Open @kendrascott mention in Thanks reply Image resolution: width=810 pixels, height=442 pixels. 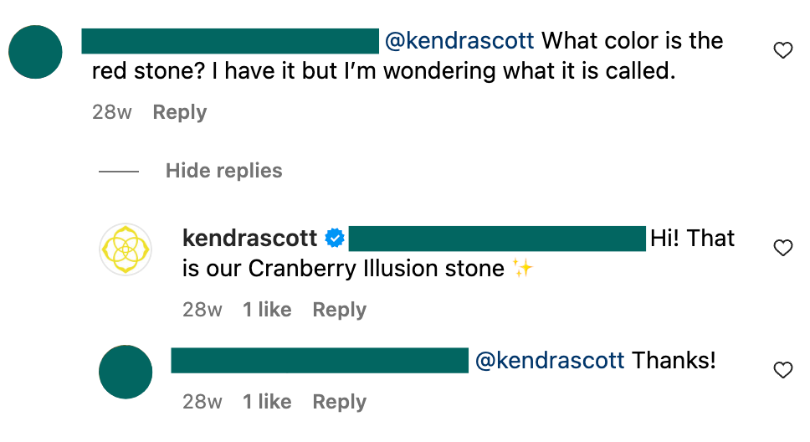click(x=550, y=360)
